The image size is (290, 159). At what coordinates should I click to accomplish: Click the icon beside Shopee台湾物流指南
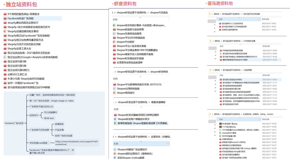(x=114, y=89)
